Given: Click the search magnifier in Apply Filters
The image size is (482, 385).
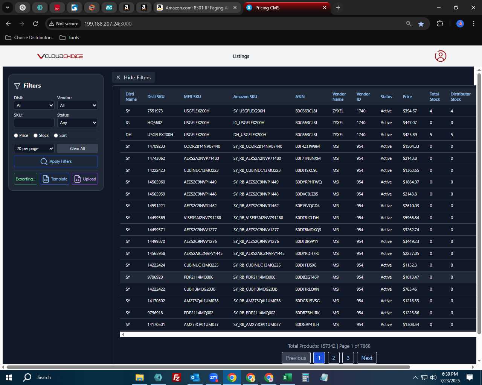Looking at the screenshot, I should [44, 161].
